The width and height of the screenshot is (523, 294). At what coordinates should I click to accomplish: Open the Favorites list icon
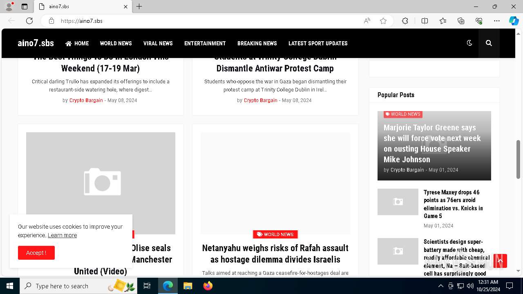[x=443, y=21]
